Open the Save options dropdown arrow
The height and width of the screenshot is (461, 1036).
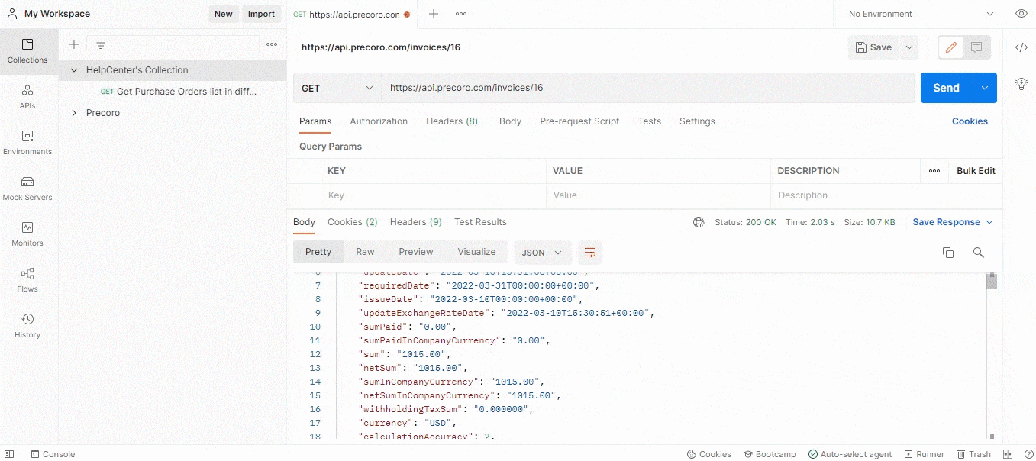point(909,47)
